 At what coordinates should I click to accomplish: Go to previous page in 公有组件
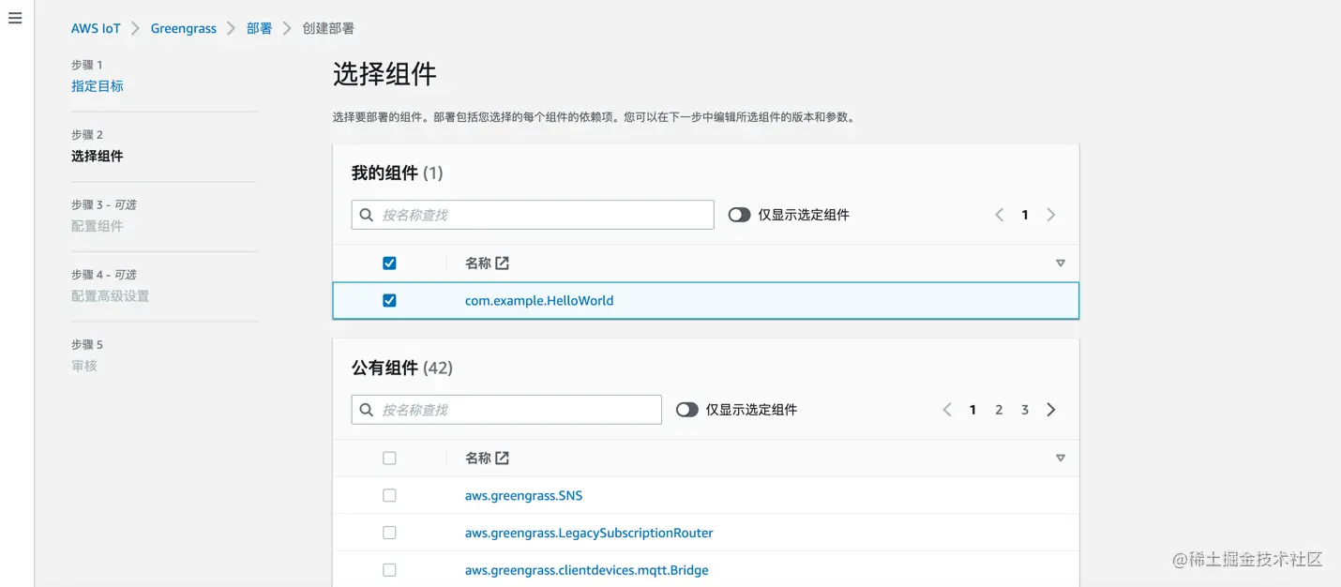[x=946, y=410]
